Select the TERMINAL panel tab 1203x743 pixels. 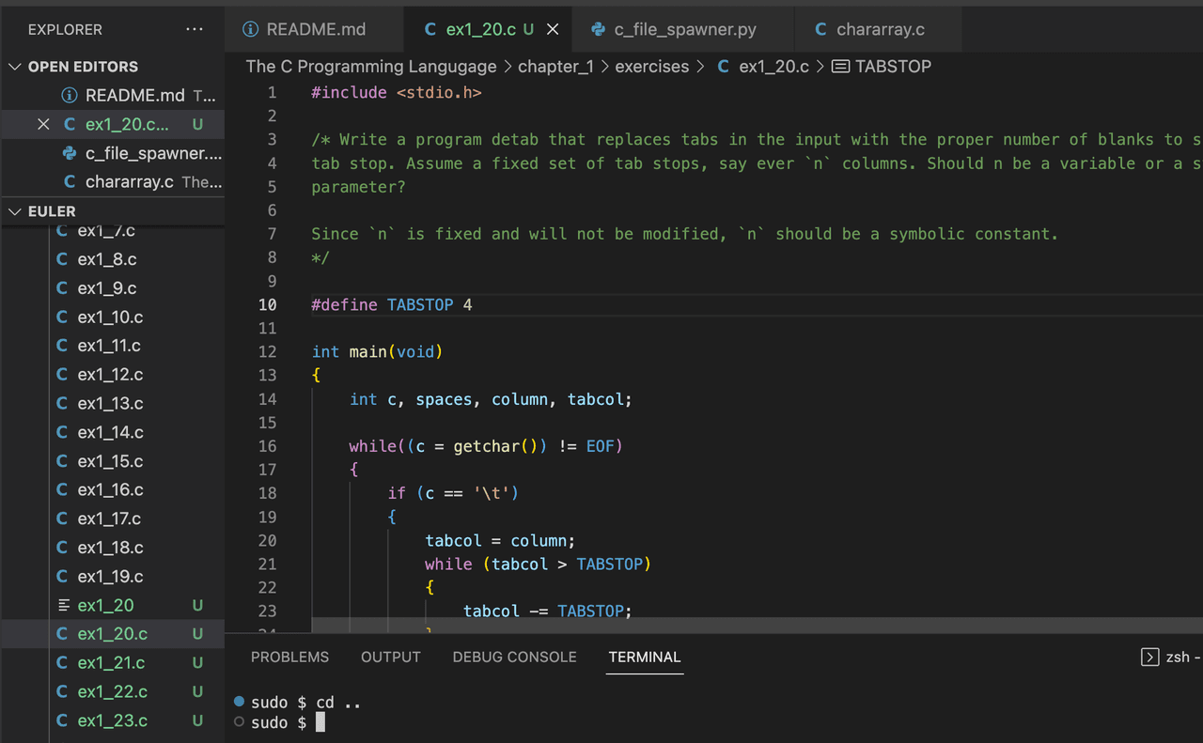coord(645,657)
